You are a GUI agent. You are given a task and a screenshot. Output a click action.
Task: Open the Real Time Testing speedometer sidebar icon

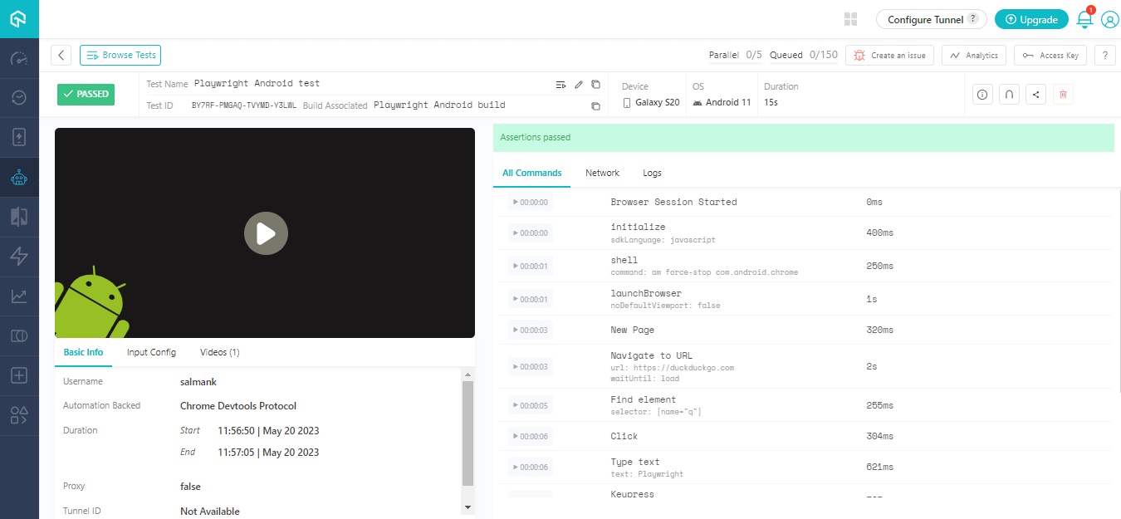pos(18,56)
